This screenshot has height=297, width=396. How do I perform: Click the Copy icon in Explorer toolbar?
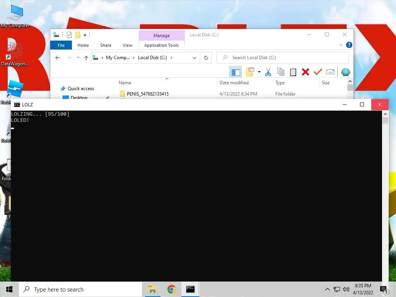click(x=281, y=72)
